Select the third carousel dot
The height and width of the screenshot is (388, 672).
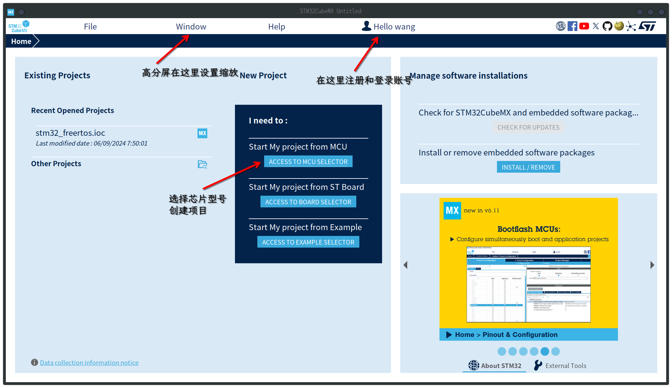pyautogui.click(x=523, y=351)
